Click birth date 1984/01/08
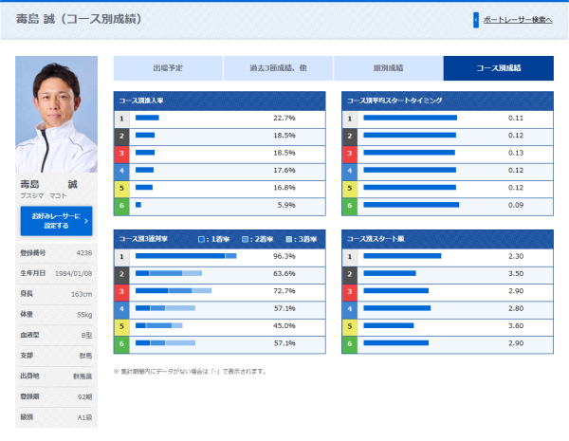Image resolution: width=569 pixels, height=441 pixels. (x=74, y=274)
